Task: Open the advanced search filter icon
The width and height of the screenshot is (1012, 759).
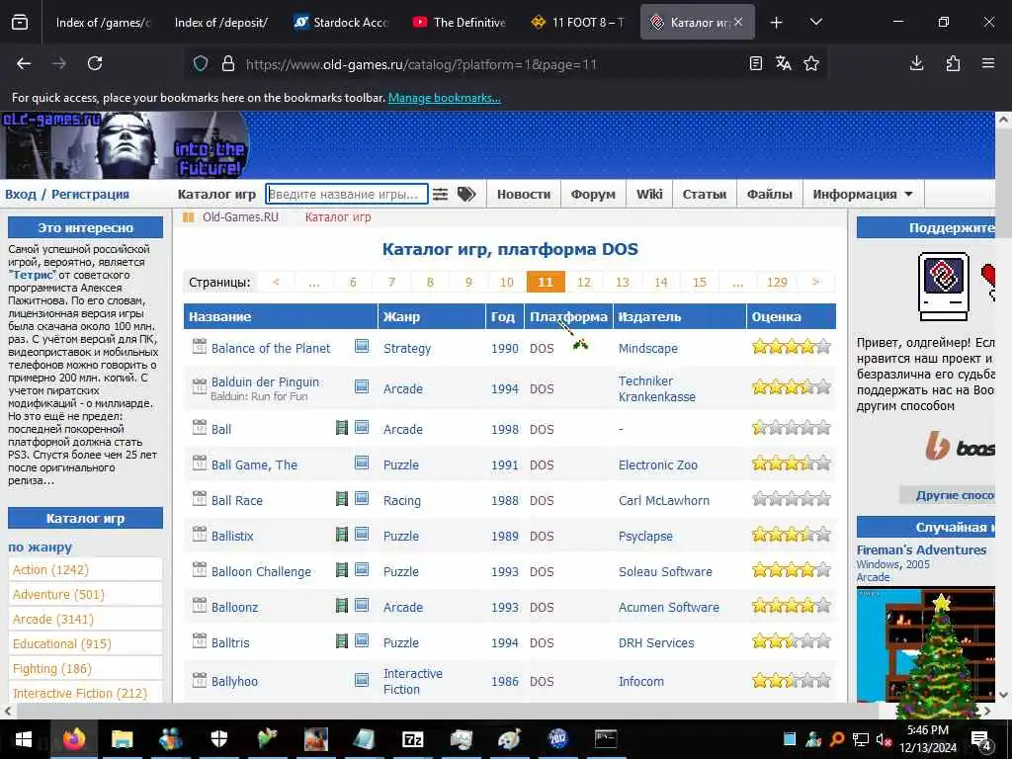Action: coord(440,195)
